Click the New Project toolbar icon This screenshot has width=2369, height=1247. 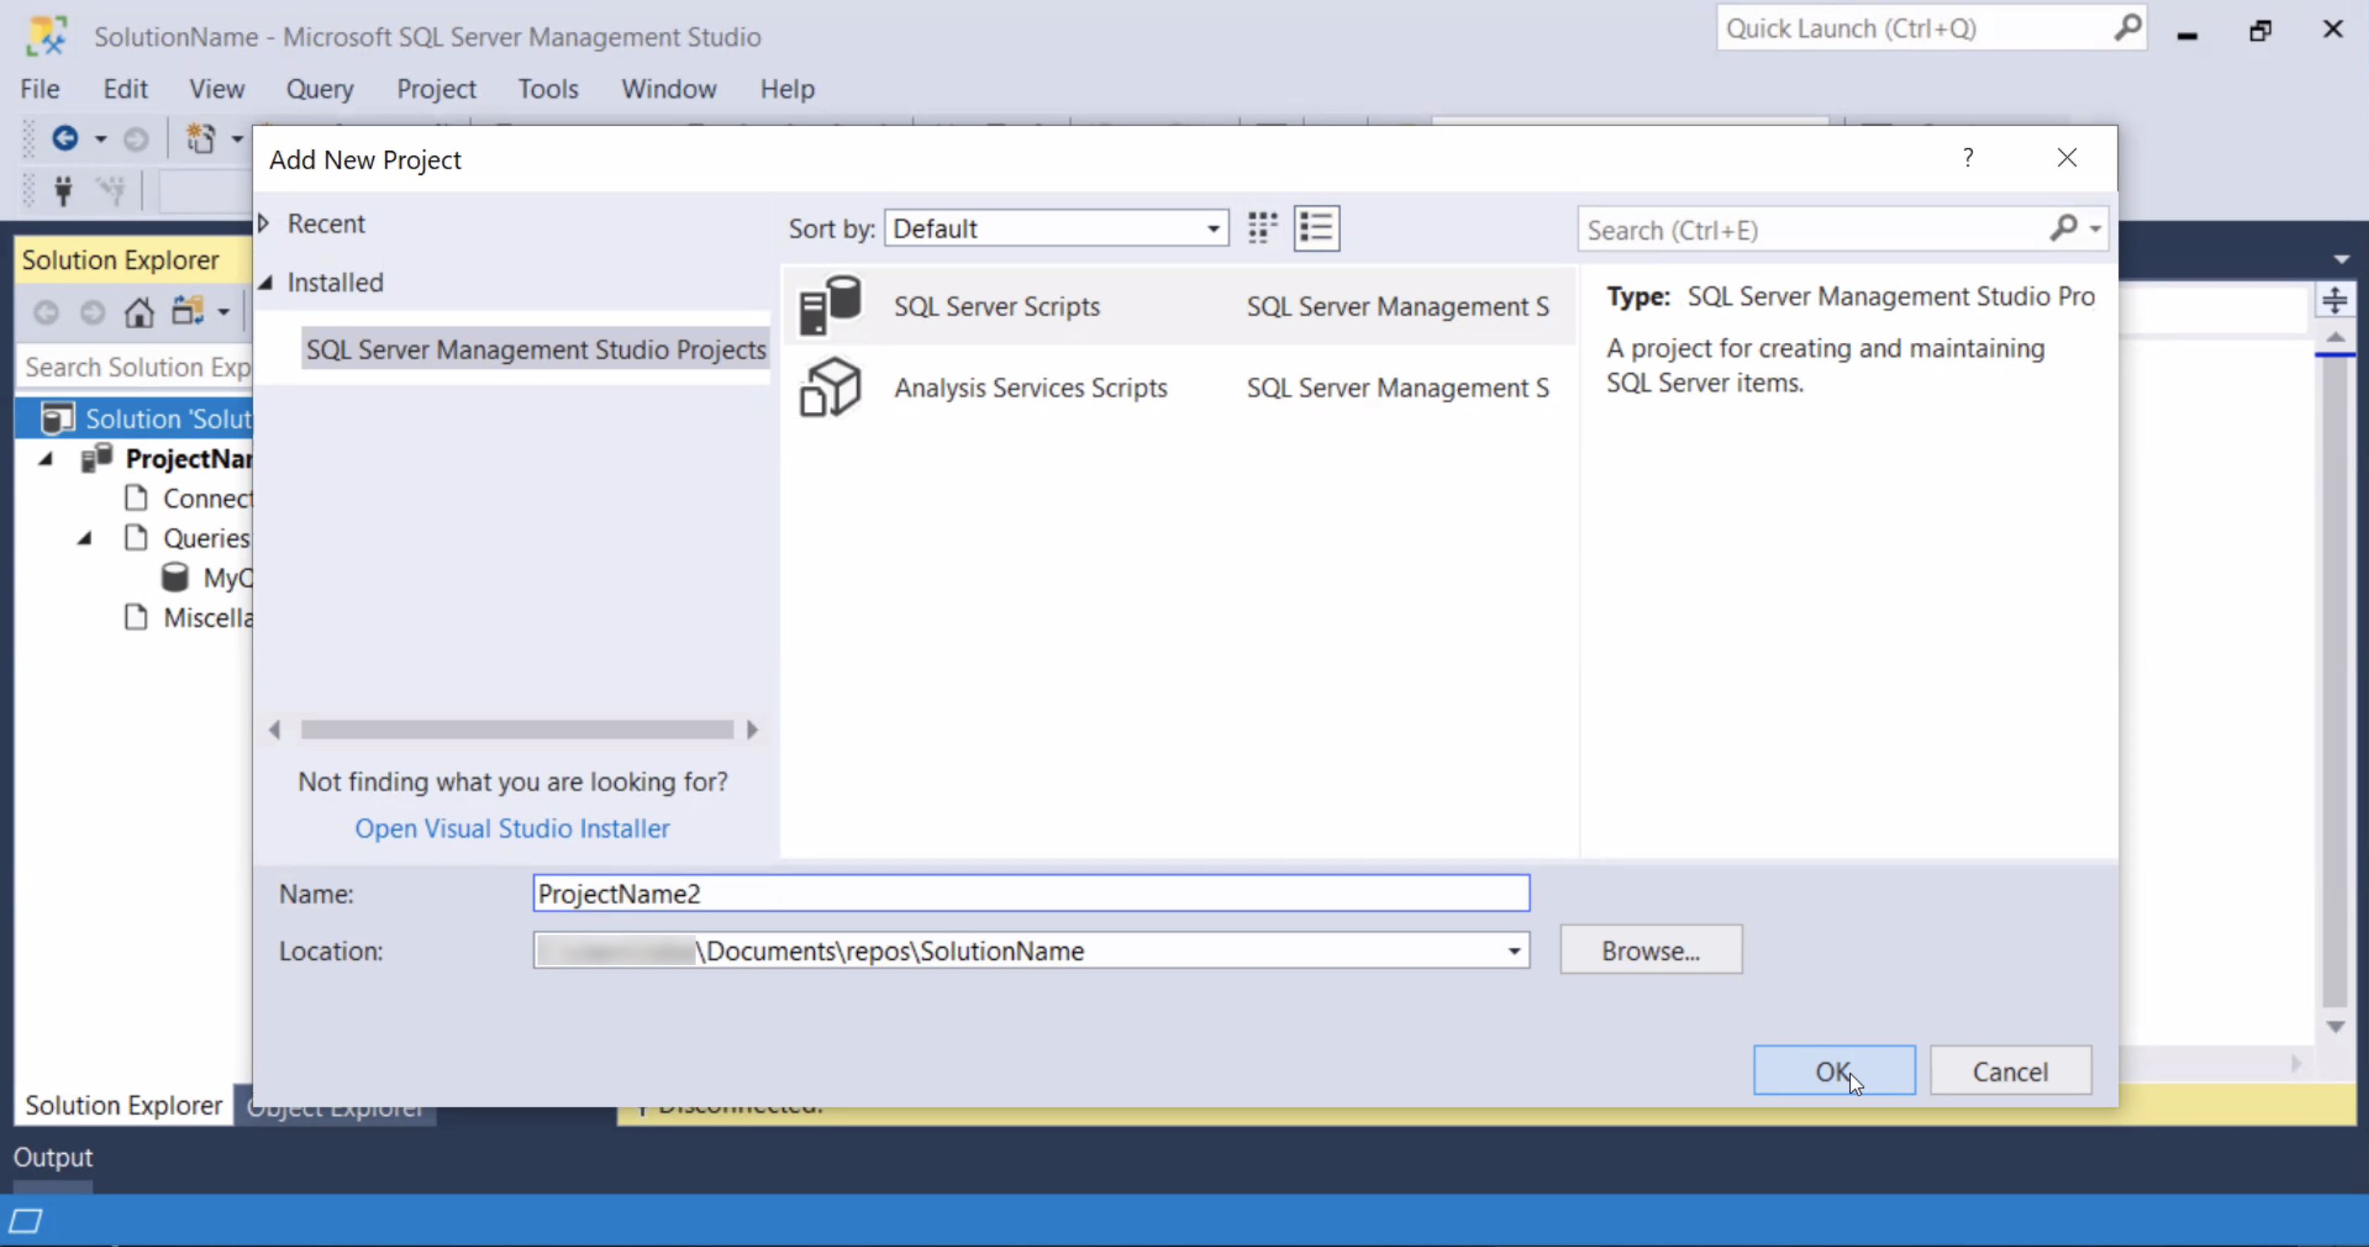click(x=200, y=139)
